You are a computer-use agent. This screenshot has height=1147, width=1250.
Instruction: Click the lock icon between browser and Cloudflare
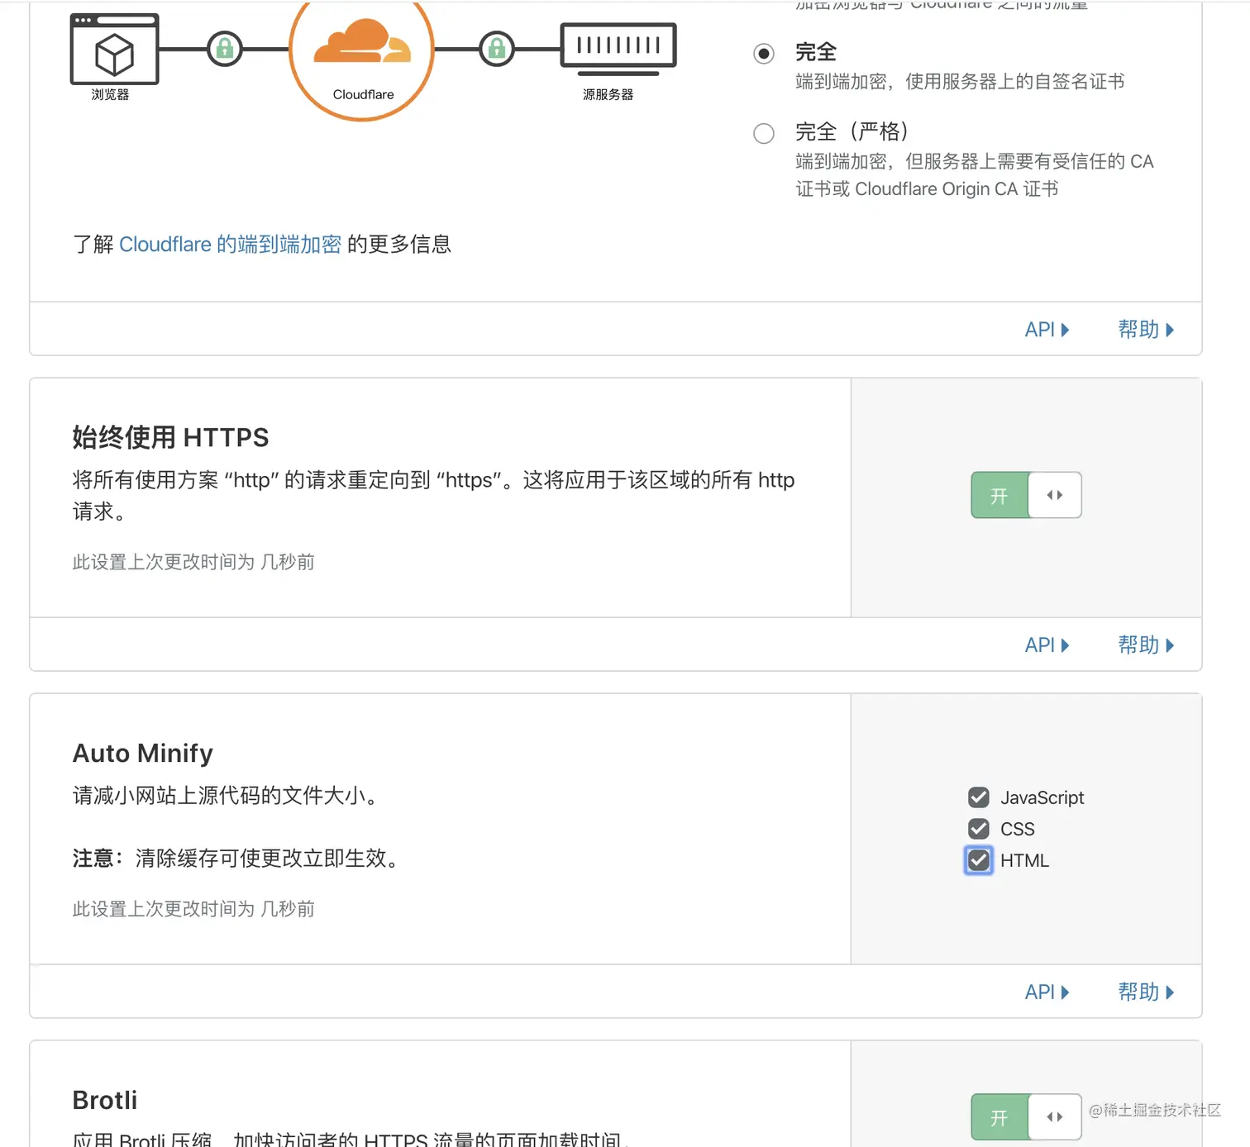(224, 50)
